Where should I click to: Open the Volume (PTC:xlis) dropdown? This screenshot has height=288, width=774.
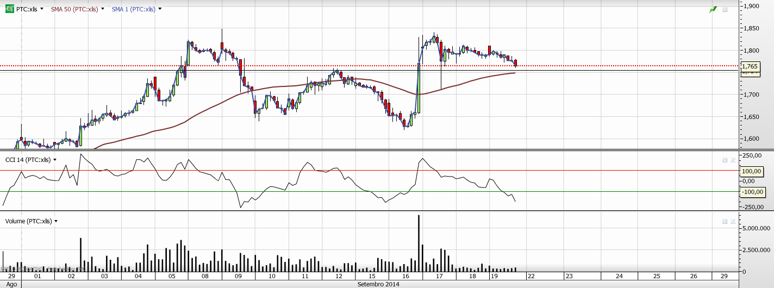tap(56, 221)
